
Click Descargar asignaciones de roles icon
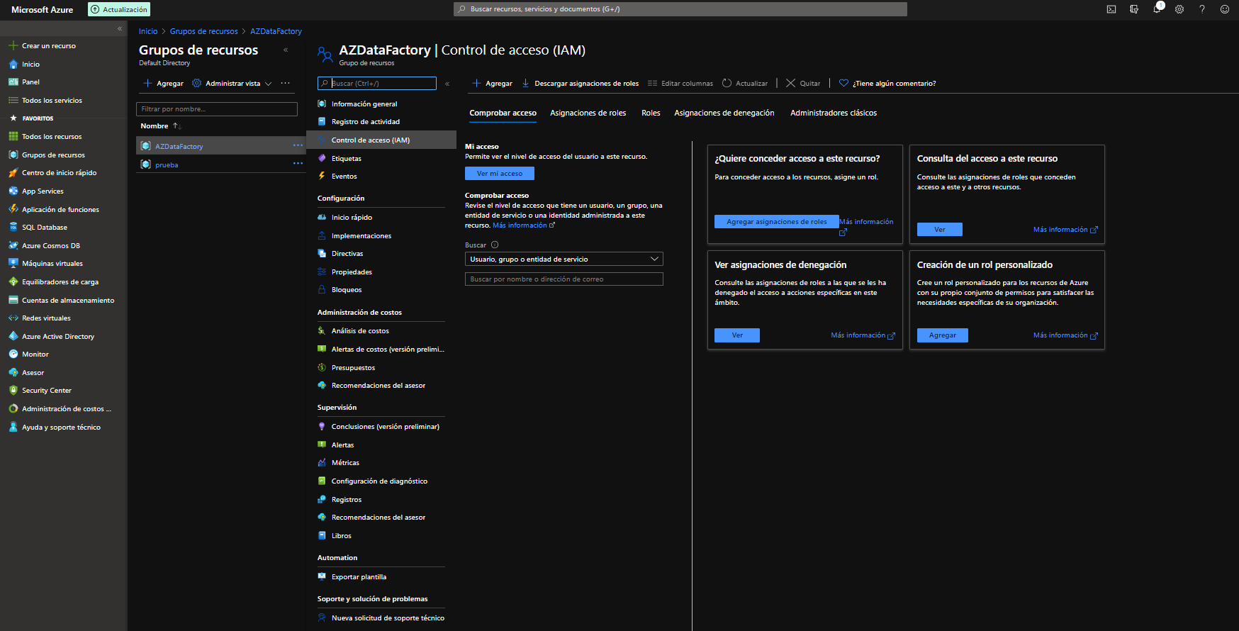(526, 83)
